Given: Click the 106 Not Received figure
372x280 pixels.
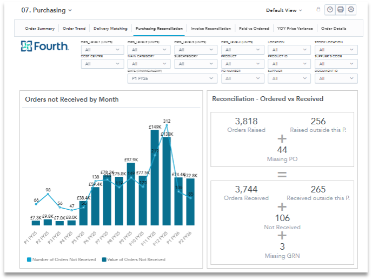Looking at the screenshot, I should tap(282, 218).
